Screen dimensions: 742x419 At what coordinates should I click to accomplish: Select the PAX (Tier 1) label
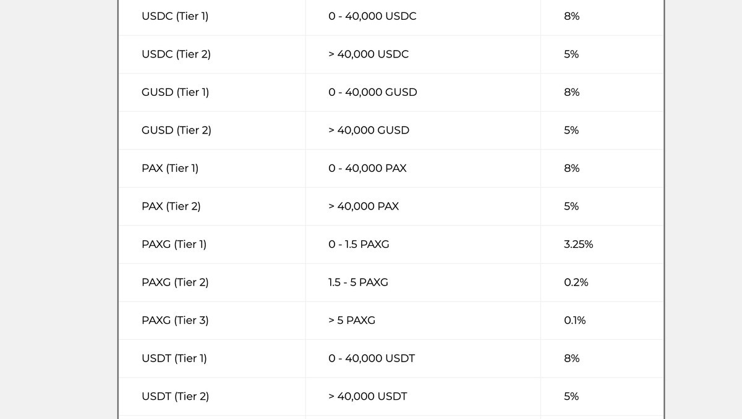[170, 168]
